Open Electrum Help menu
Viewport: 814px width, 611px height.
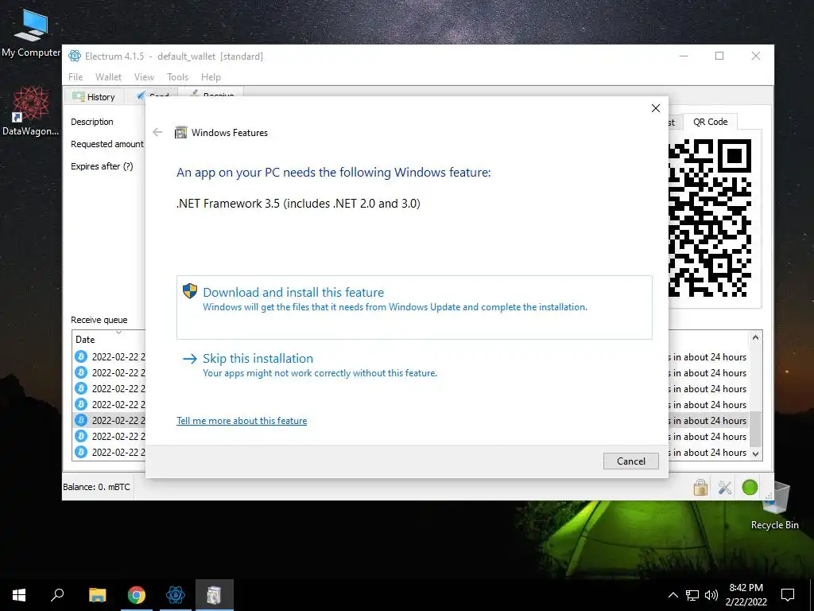click(x=211, y=77)
